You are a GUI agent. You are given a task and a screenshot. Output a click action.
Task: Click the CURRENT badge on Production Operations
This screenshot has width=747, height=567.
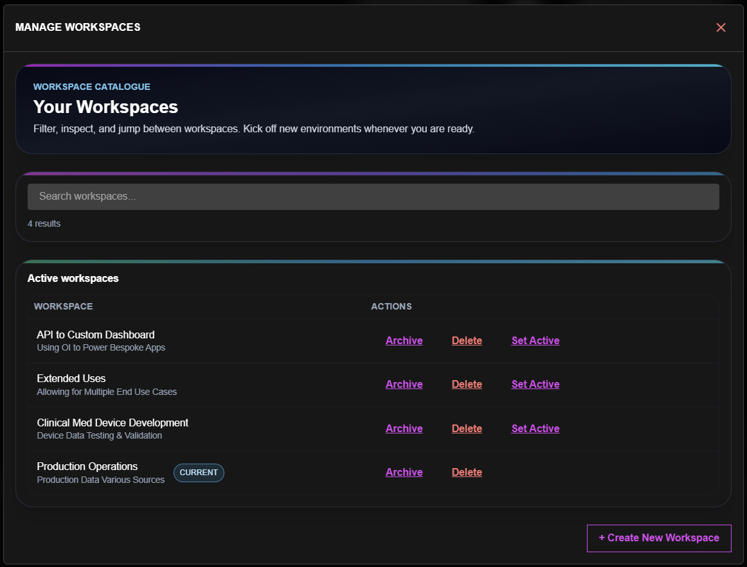click(199, 473)
